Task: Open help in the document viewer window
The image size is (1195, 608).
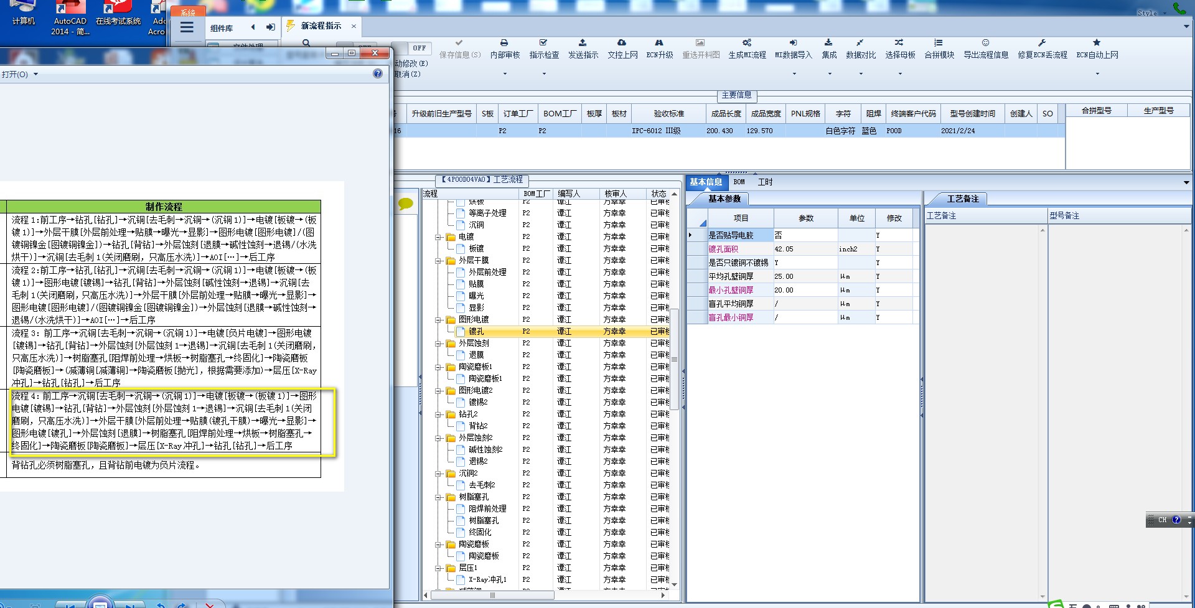Action: point(378,73)
